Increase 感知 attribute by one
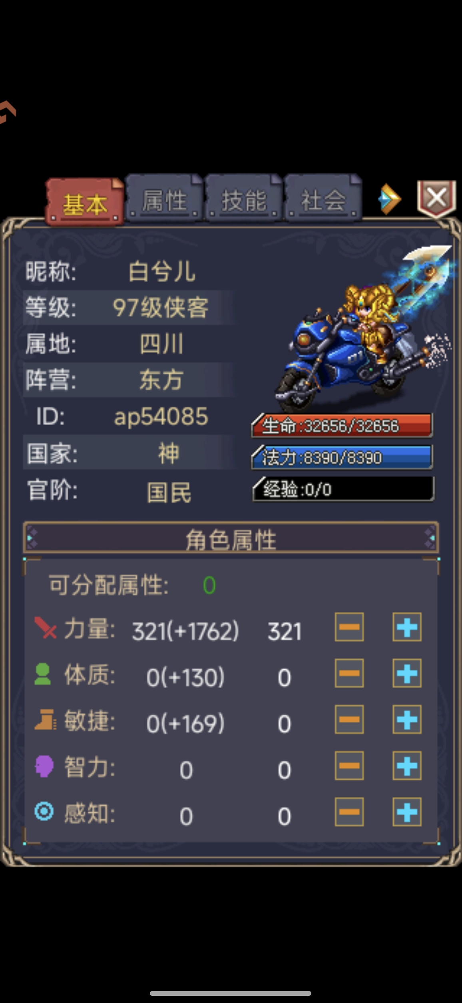The height and width of the screenshot is (1003, 462). [407, 812]
